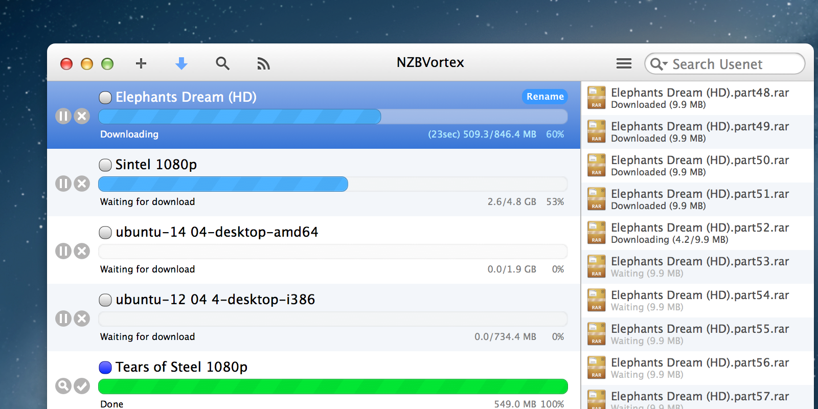Viewport: 818px width, 409px height.
Task: Click the Sintel 1080p progress bar
Action: pos(333,184)
